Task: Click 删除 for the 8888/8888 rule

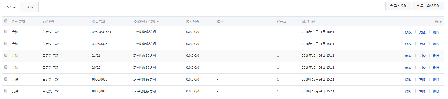Action: point(436,91)
